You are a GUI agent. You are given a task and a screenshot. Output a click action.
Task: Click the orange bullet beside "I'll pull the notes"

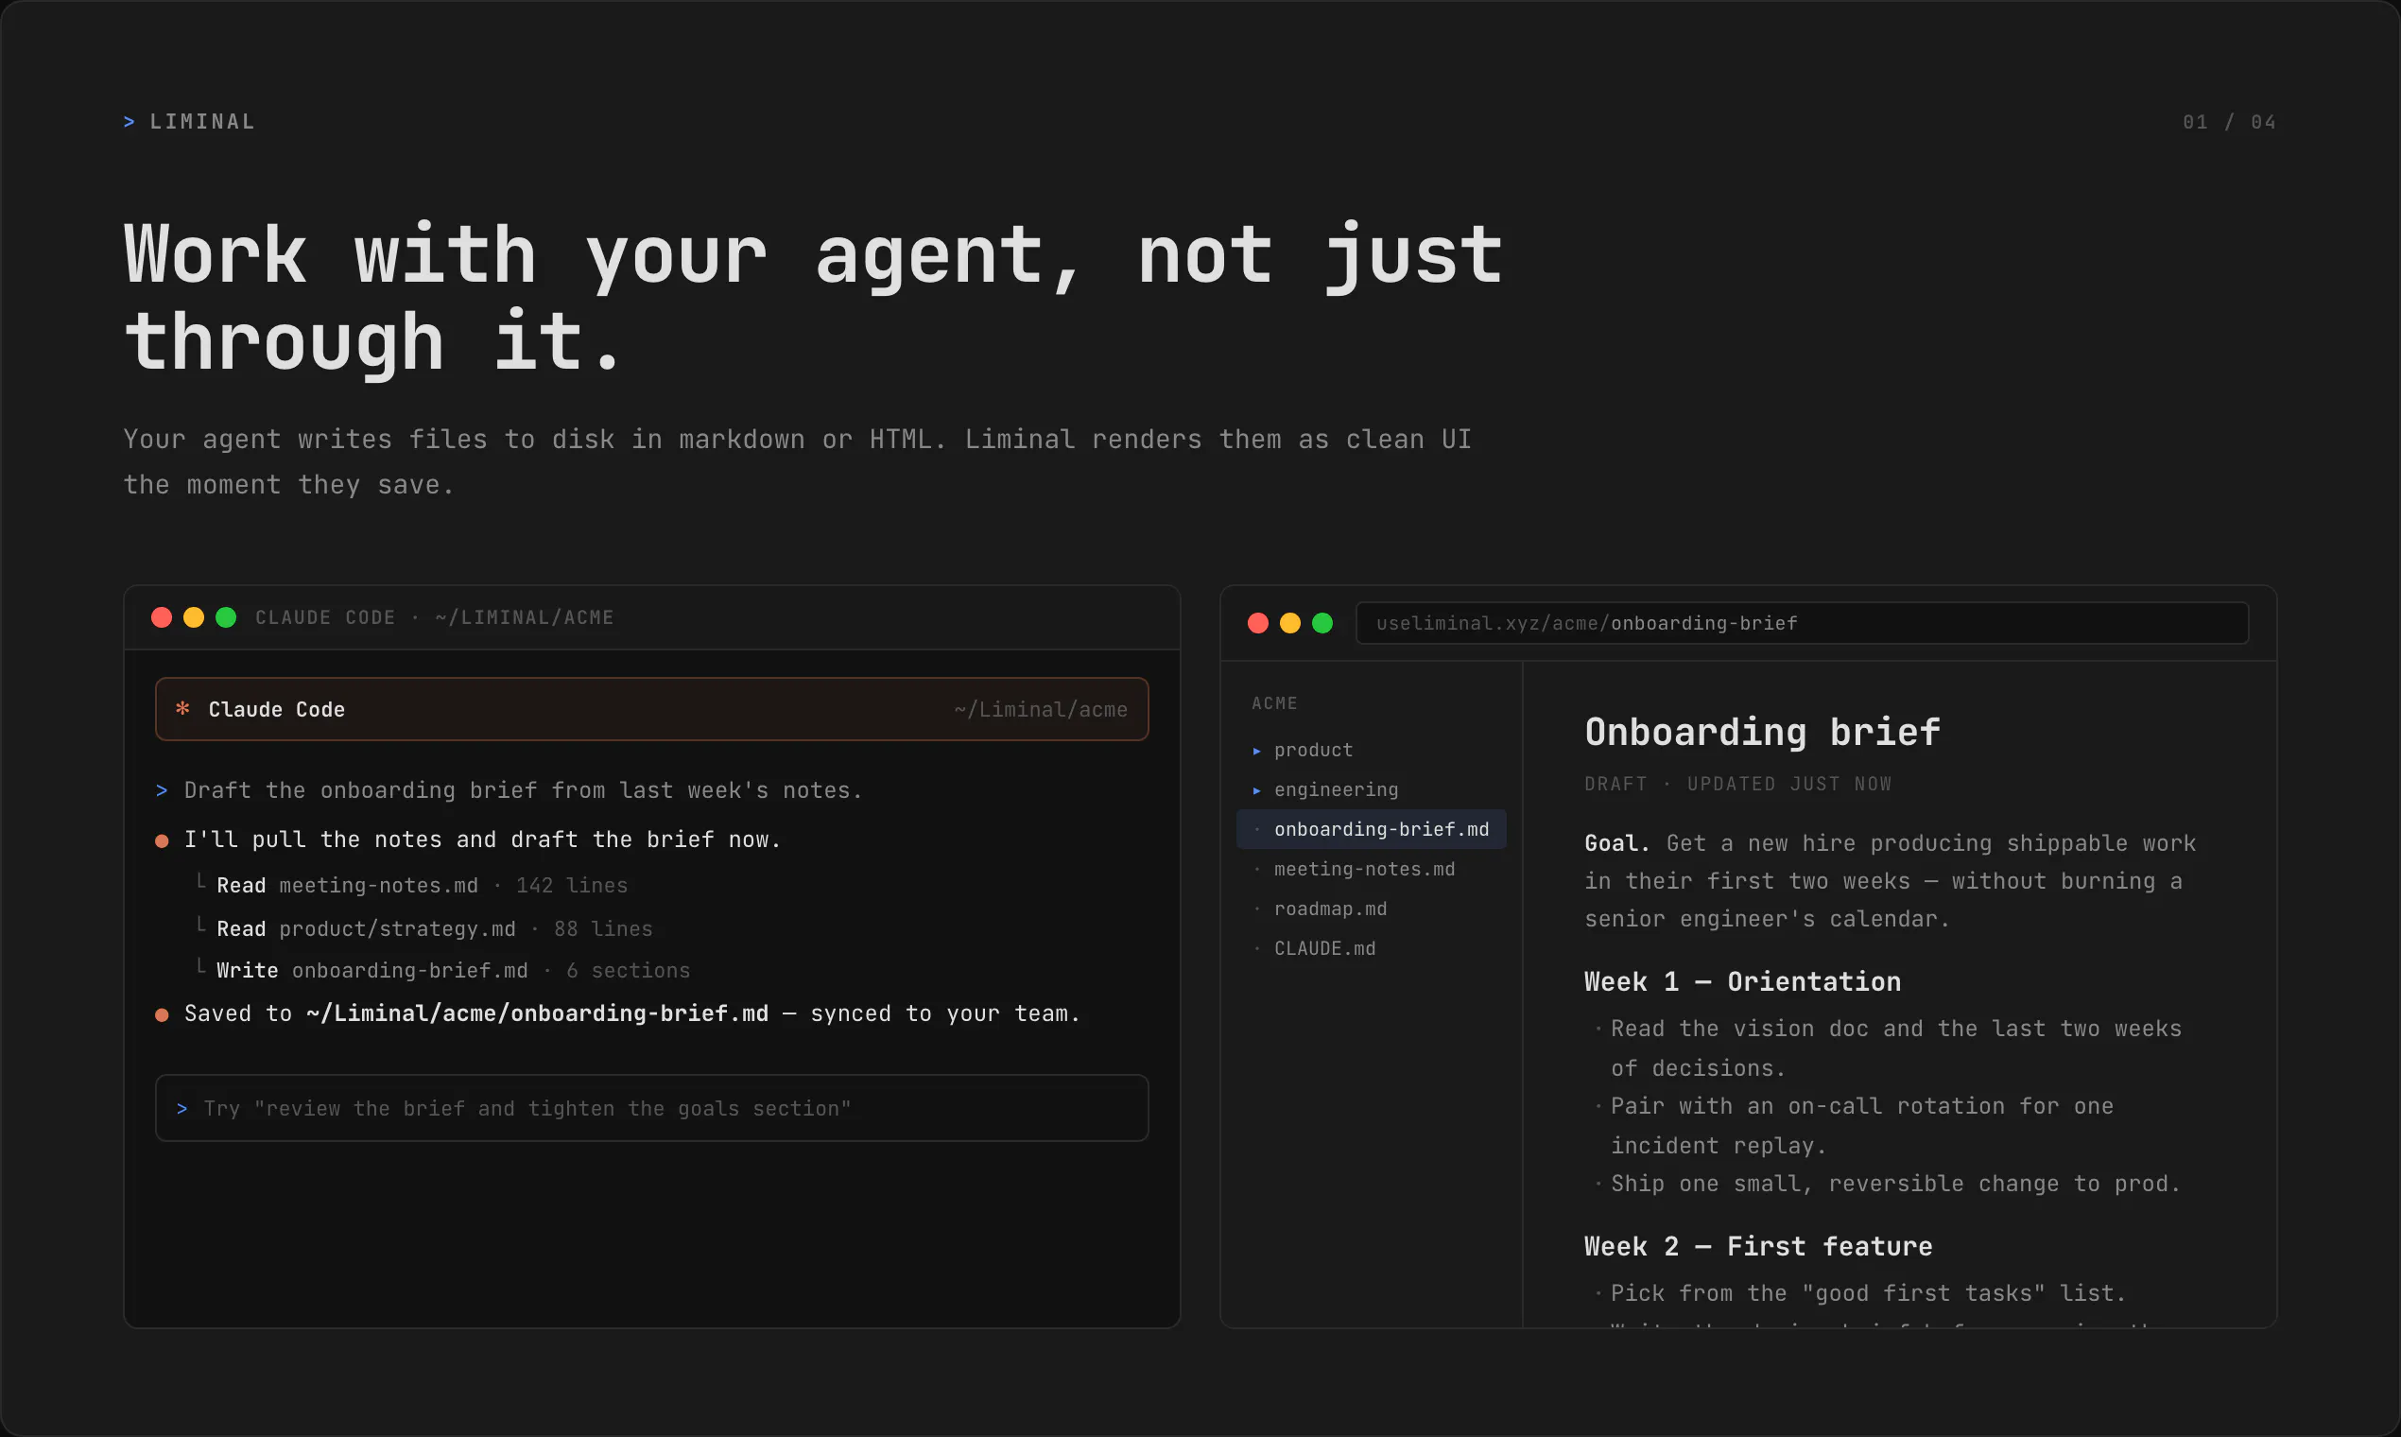coord(162,840)
